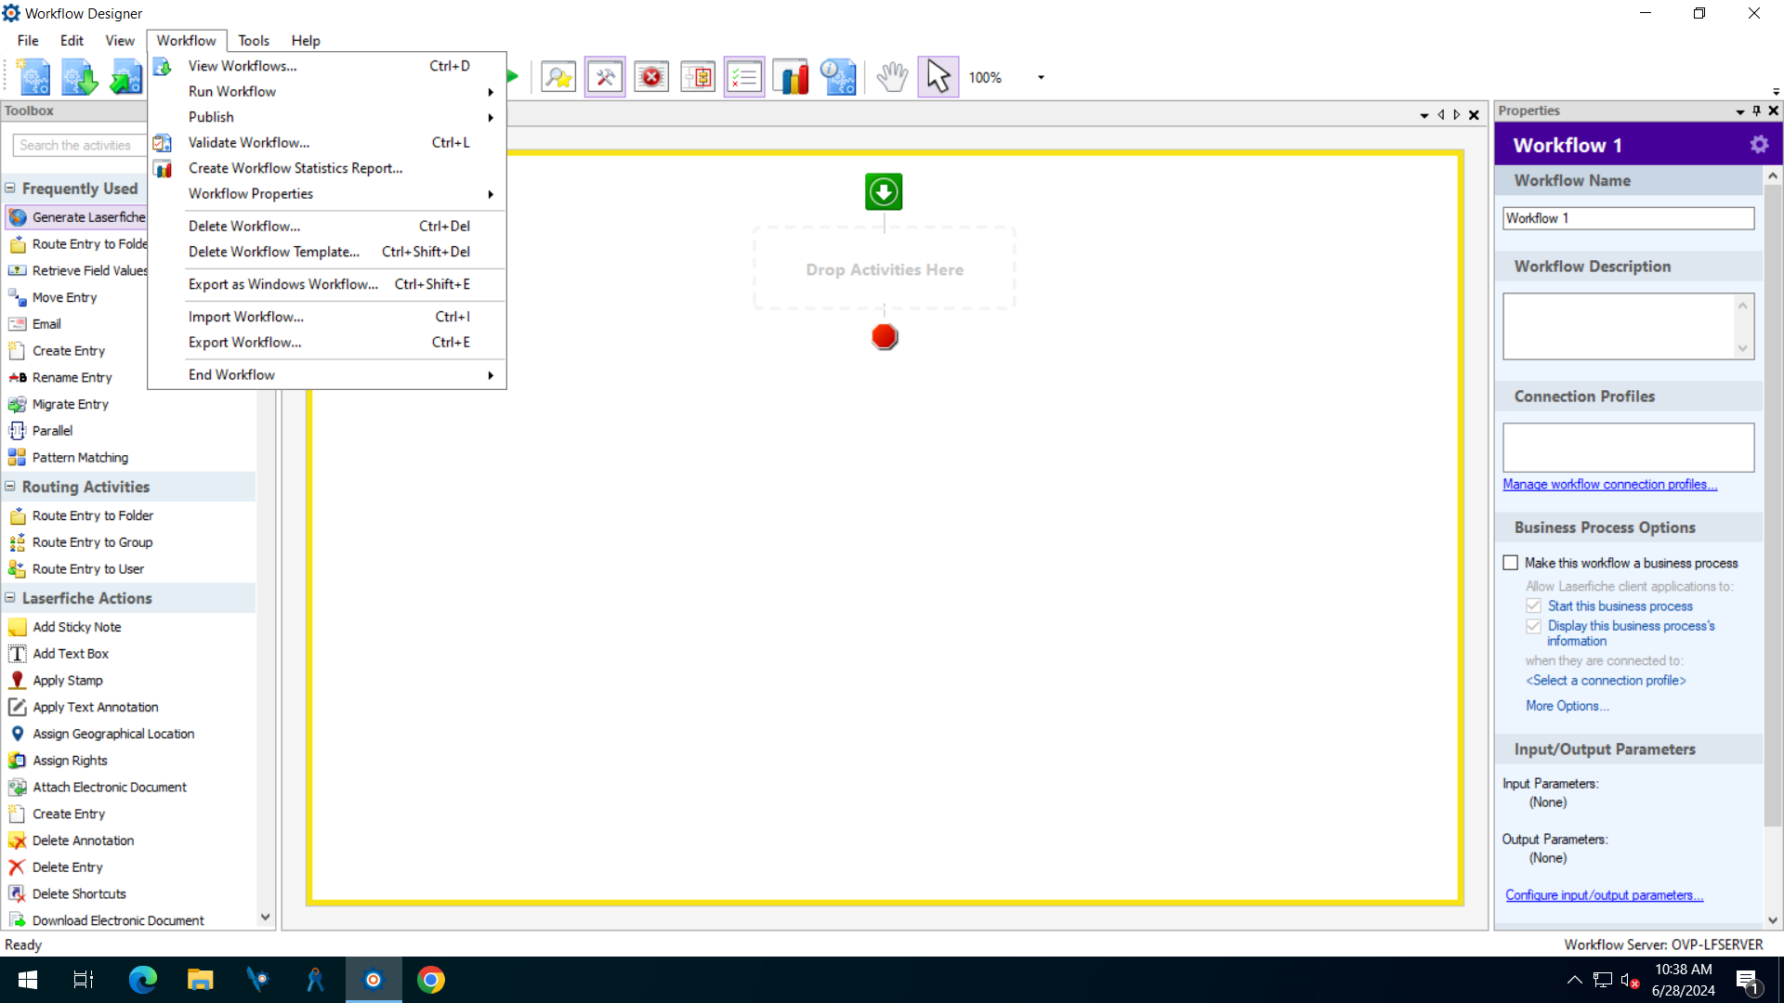Click the bar chart statistics toolbar icon
This screenshot has height=1003, width=1784.
click(791, 77)
